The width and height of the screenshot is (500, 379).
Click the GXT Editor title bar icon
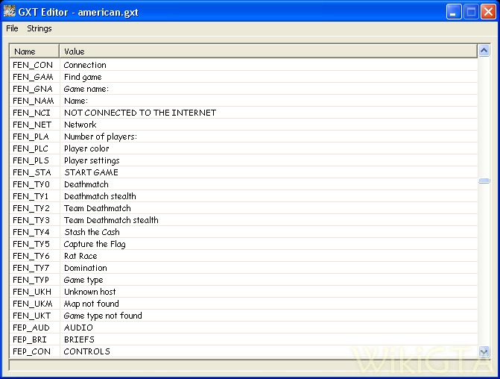pyautogui.click(x=9, y=11)
